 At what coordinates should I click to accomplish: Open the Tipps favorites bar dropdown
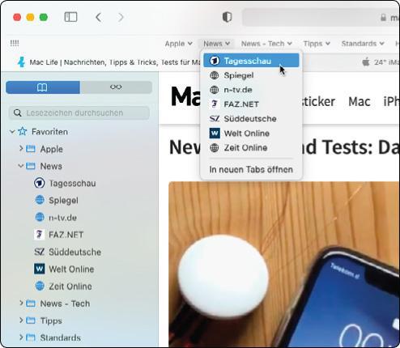pyautogui.click(x=317, y=44)
